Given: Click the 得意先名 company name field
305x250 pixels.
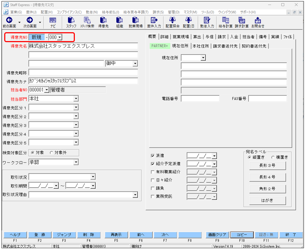Looking at the screenshot, I should click(83, 46).
